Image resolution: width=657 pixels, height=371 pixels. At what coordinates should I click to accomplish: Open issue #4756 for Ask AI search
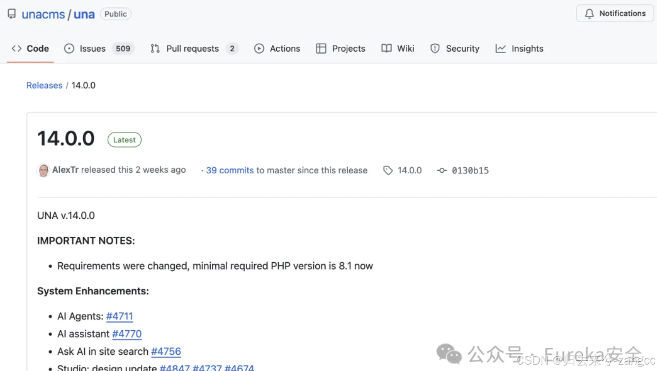tap(166, 352)
